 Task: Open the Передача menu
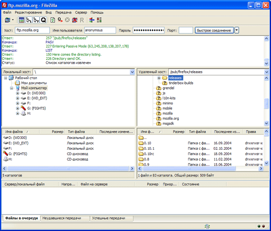[63, 12]
